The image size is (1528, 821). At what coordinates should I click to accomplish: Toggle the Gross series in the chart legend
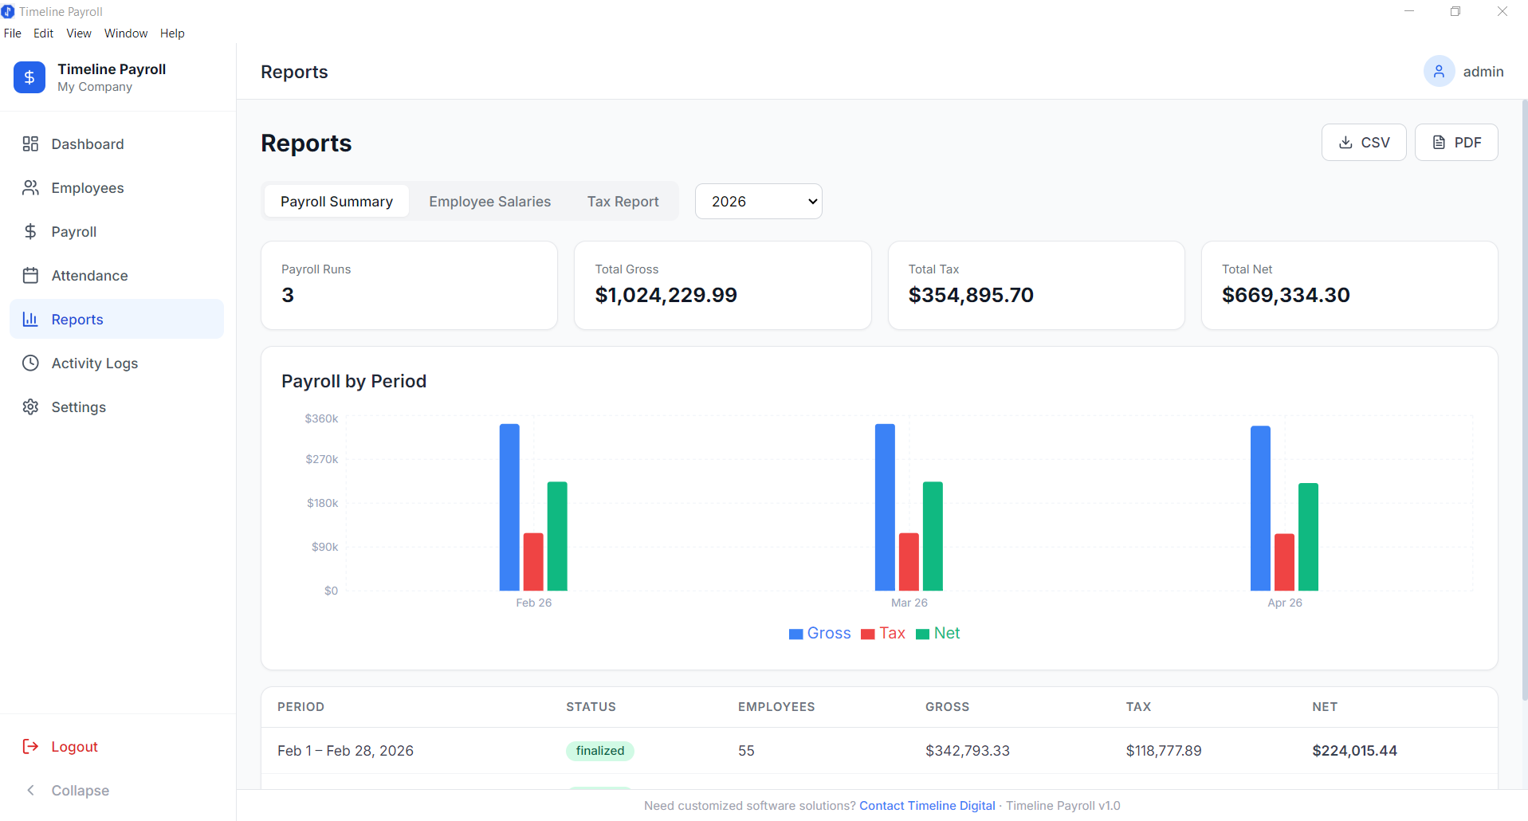pos(819,633)
